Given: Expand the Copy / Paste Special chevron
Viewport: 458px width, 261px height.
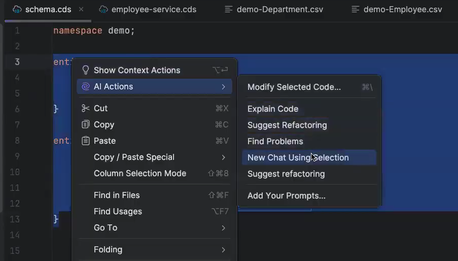Looking at the screenshot, I should [224, 157].
